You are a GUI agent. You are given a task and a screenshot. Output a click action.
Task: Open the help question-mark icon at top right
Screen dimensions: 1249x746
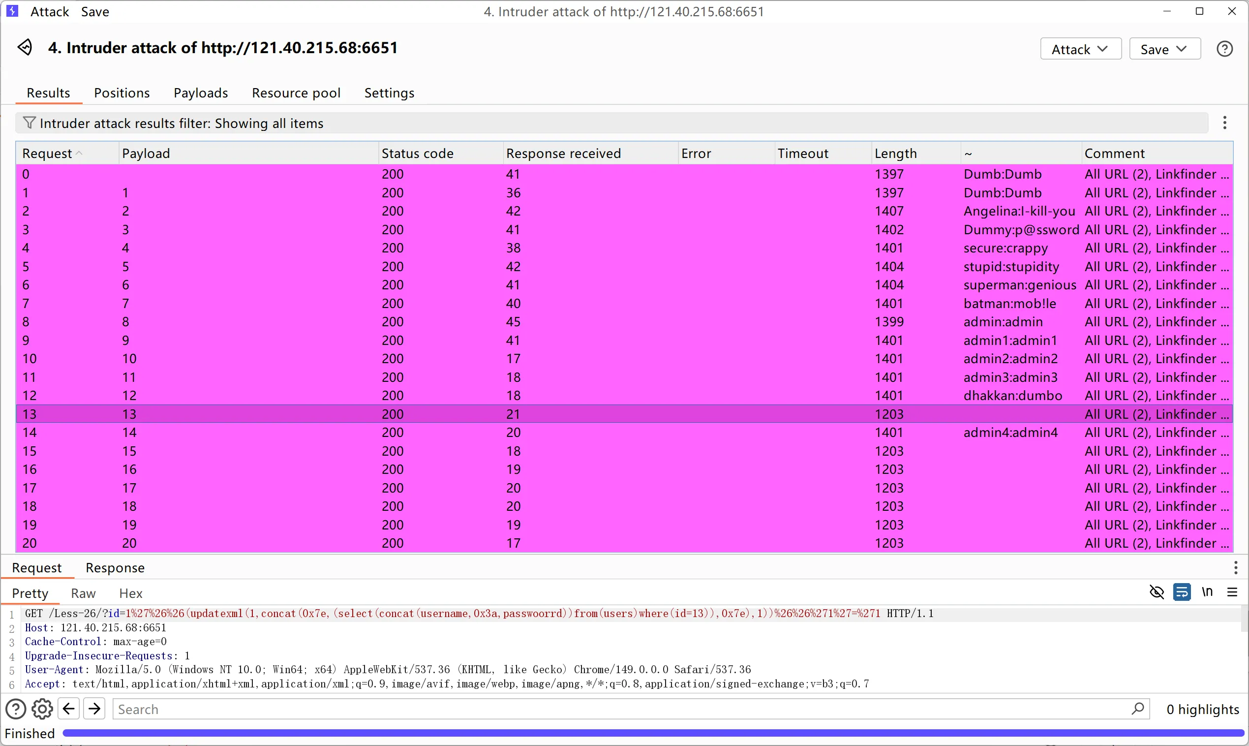pos(1224,49)
